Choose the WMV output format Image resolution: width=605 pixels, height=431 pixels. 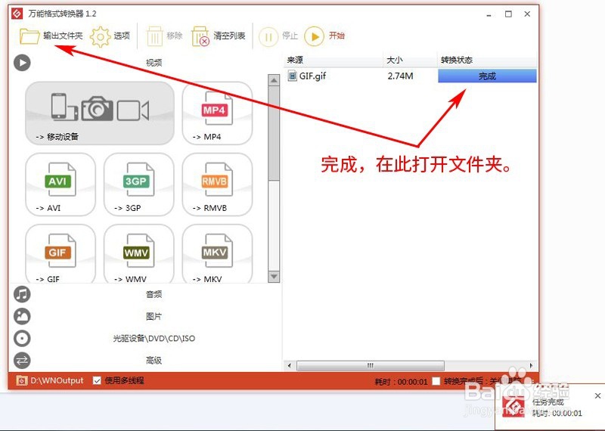(x=139, y=254)
